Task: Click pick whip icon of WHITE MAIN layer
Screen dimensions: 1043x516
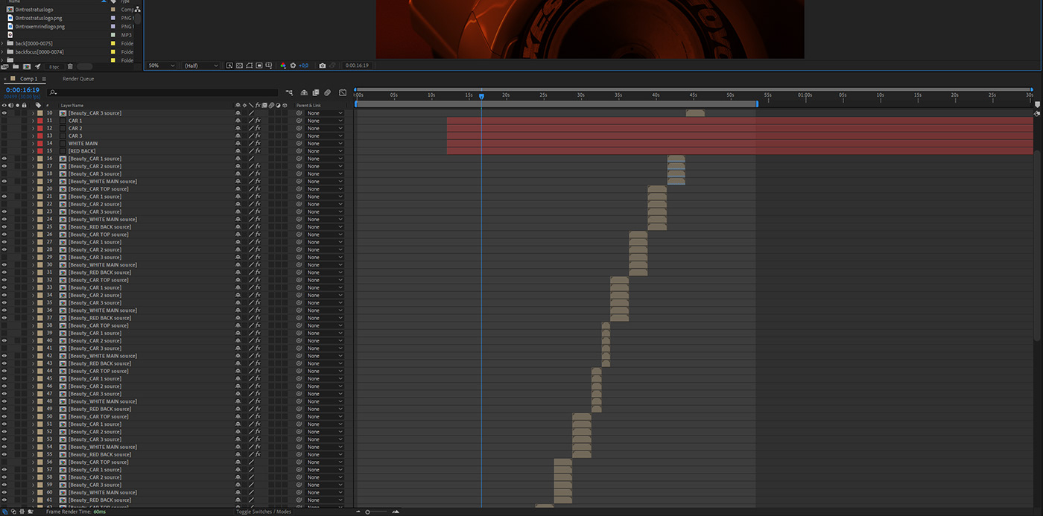Action: tap(299, 144)
